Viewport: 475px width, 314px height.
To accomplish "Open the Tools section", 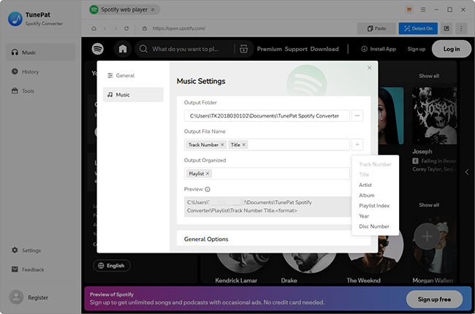I will (x=23, y=91).
